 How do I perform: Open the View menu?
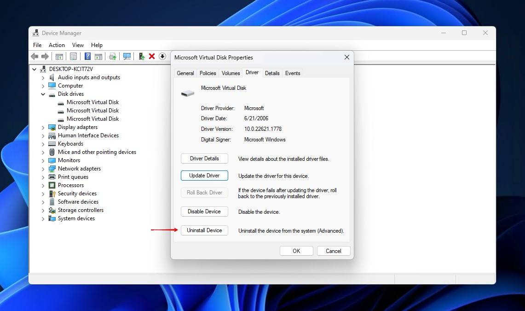point(78,45)
